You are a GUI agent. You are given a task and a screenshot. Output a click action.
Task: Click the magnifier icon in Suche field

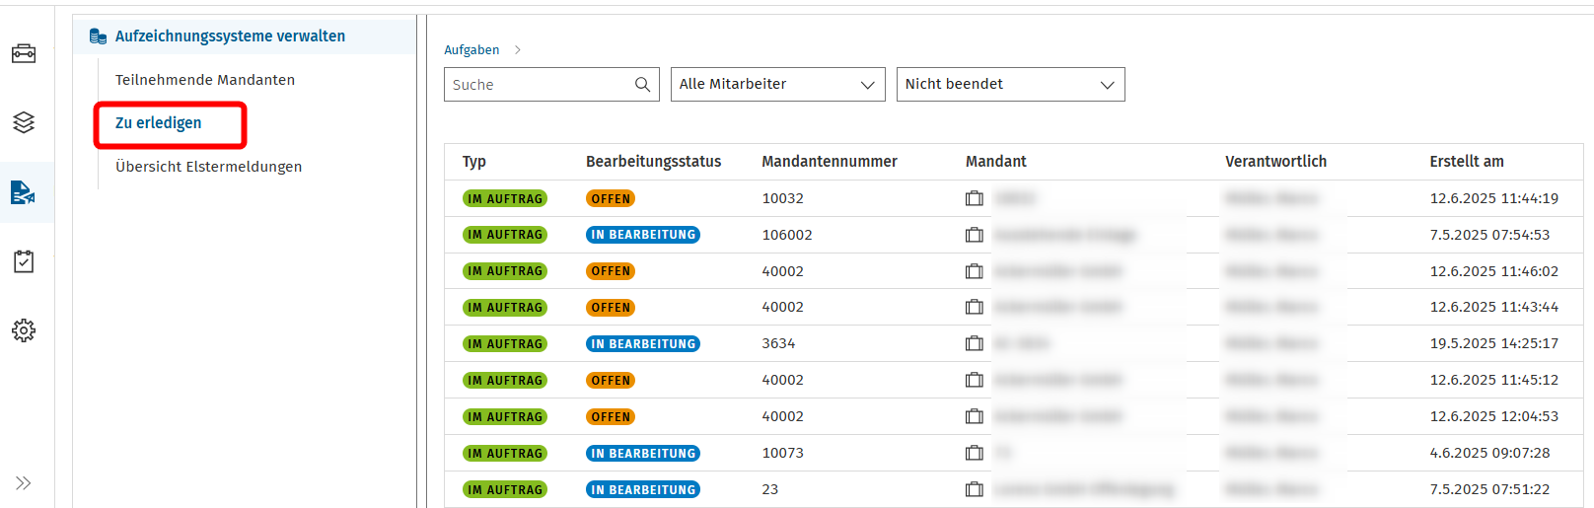tap(642, 85)
